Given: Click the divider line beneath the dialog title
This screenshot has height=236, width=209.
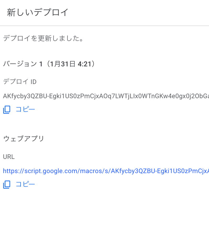Looking at the screenshot, I should pos(104,26).
